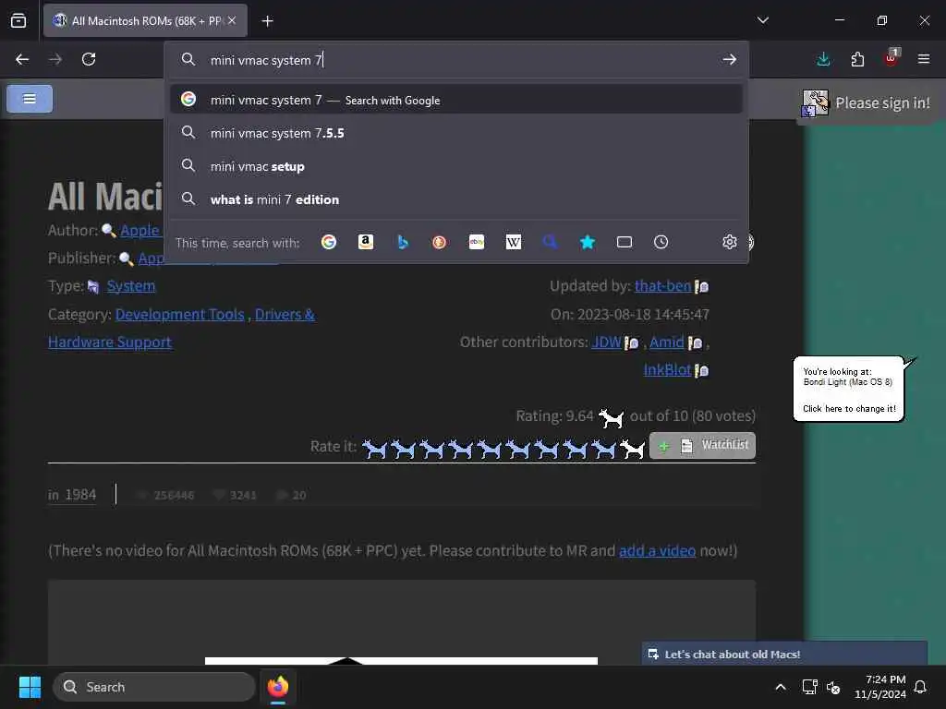Click the theme bubble 'Click here to change it!'

(x=849, y=409)
